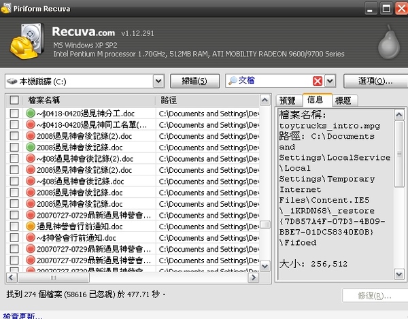
Task: Check the box for ~$0418-0420過見神分工.doc
Action: (14, 113)
